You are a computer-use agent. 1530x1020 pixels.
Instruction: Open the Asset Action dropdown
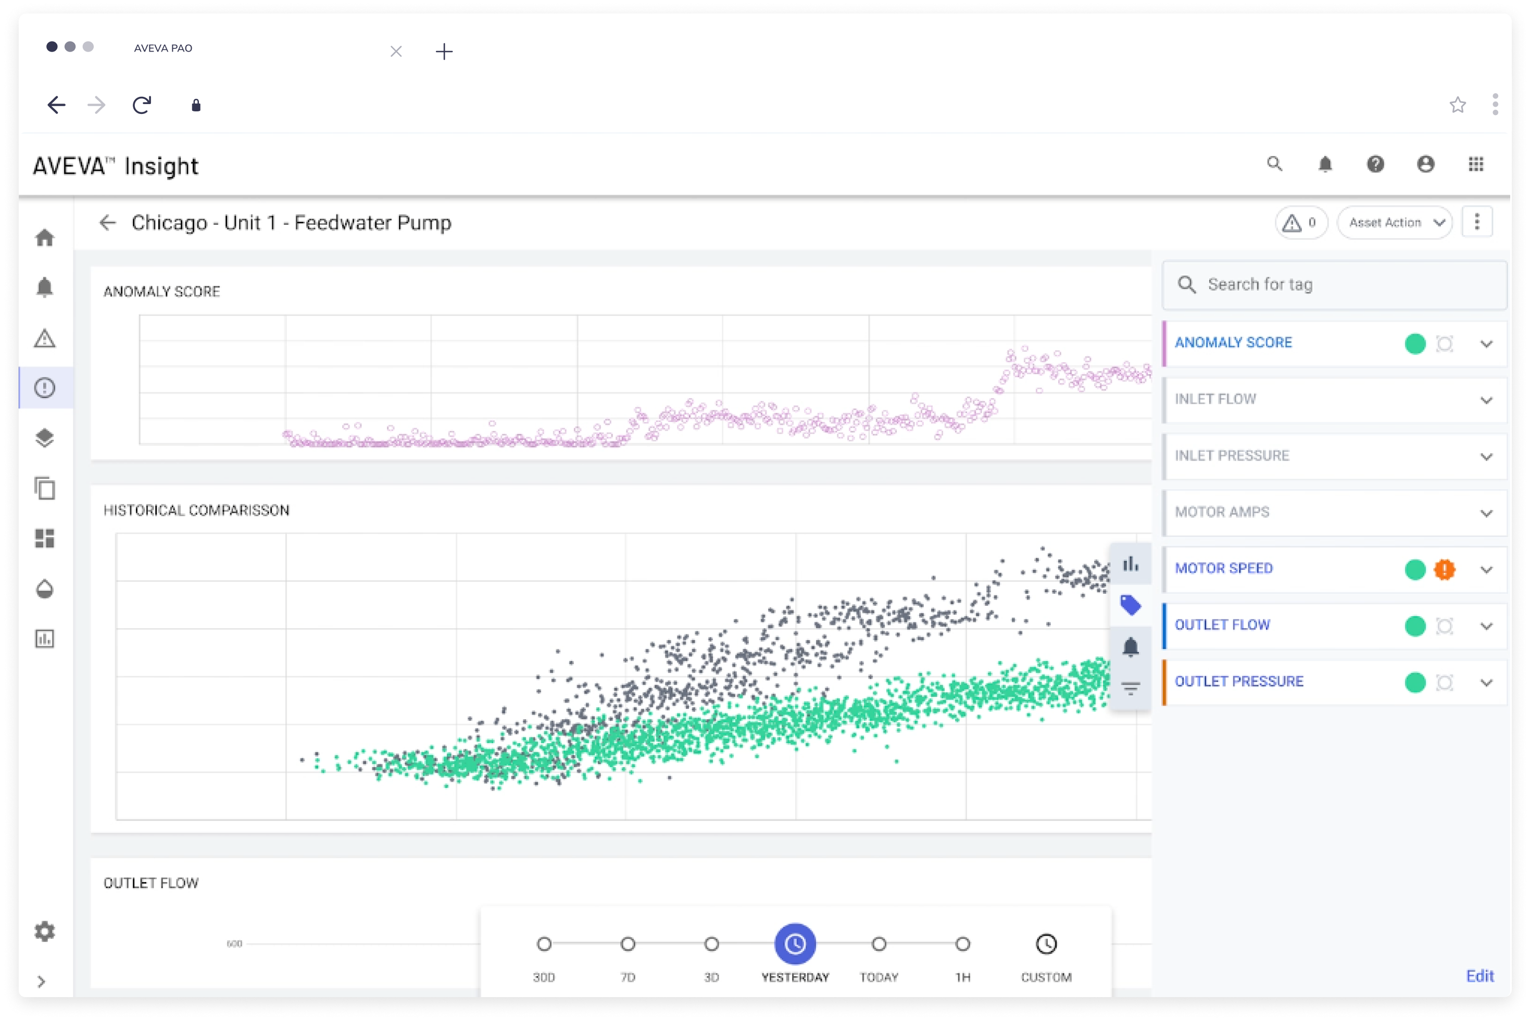coord(1395,223)
